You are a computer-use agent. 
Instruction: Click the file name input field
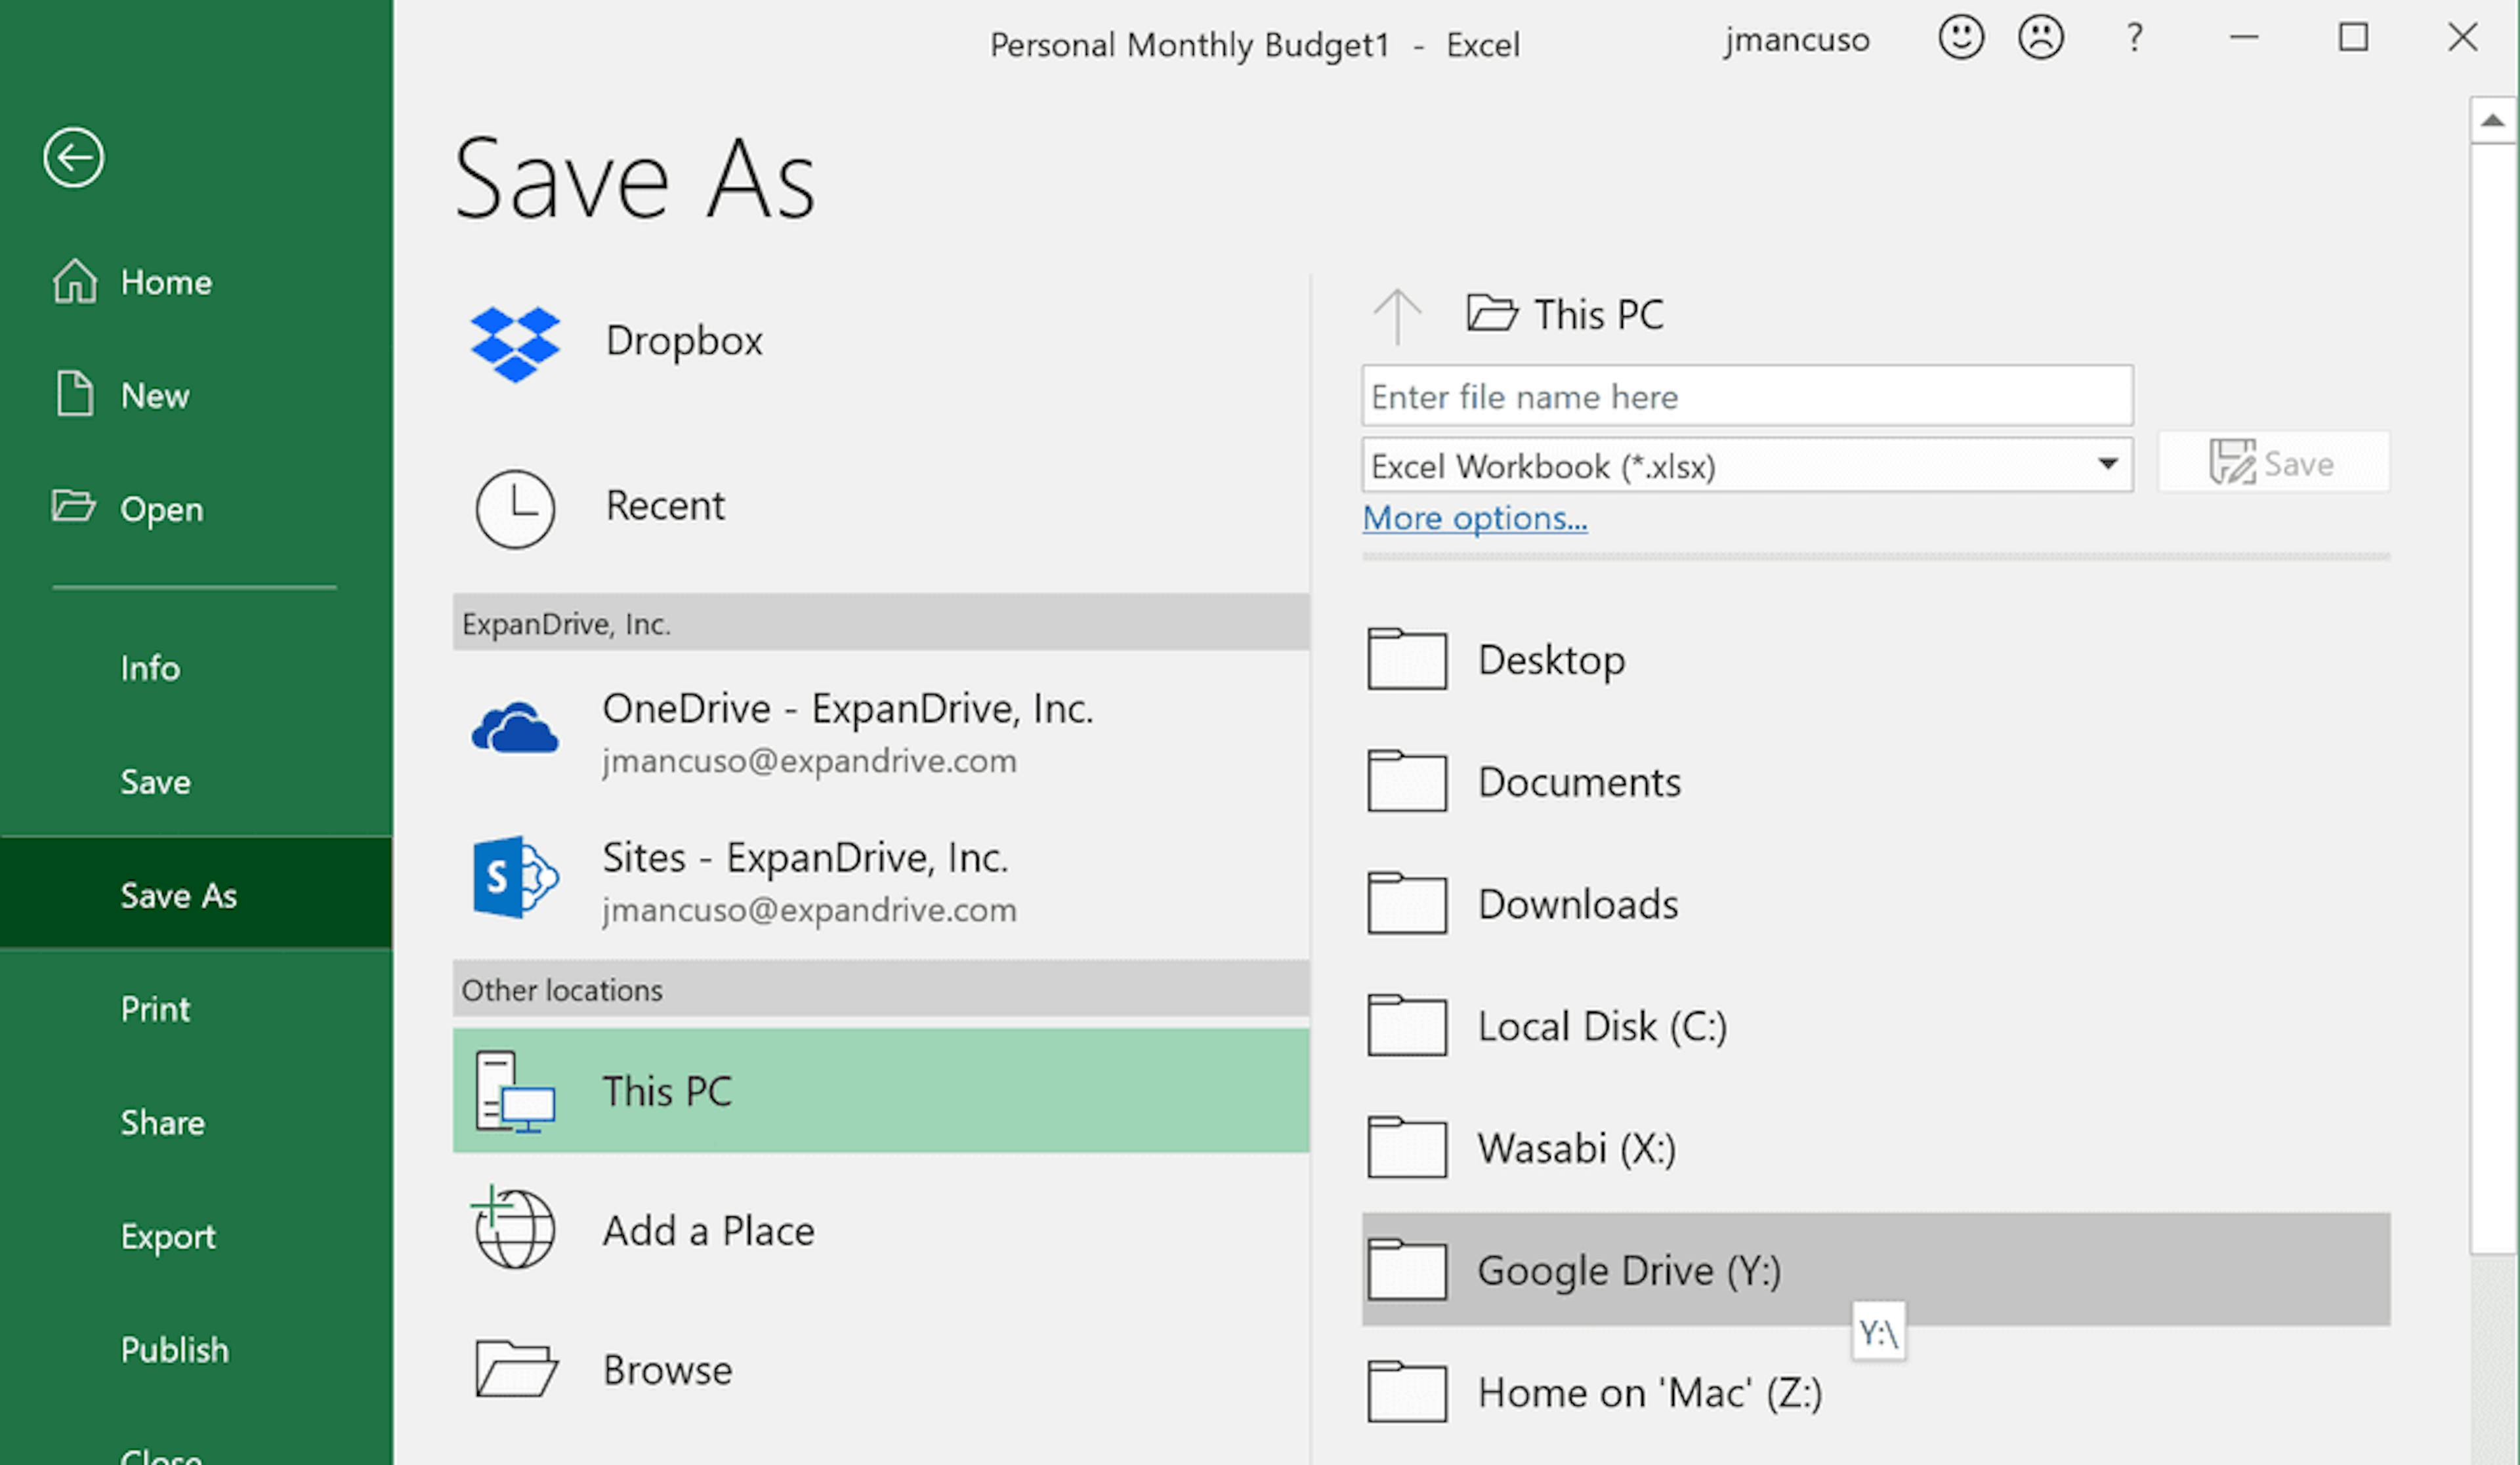click(x=1746, y=396)
